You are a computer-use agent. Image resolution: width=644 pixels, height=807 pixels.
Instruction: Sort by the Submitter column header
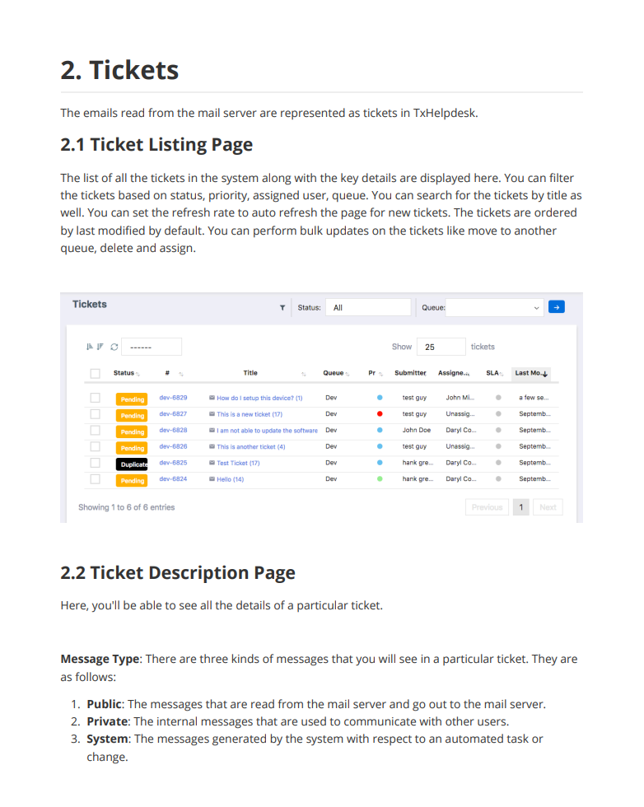410,373
